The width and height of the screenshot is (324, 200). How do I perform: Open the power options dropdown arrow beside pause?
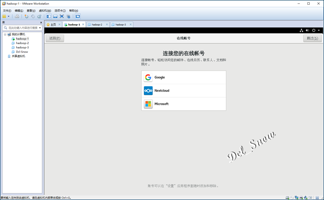[8, 16]
